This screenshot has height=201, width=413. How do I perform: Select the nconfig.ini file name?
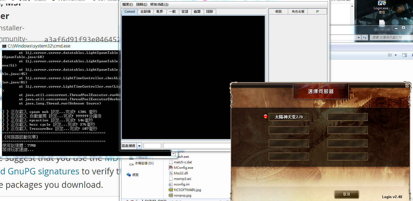pyautogui.click(x=182, y=184)
